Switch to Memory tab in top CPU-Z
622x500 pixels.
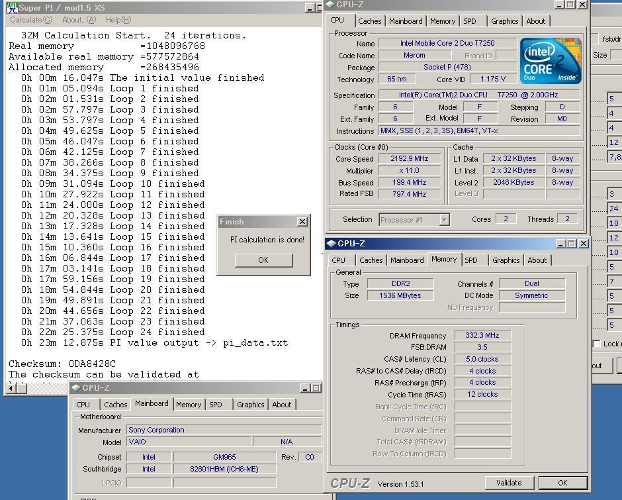(442, 21)
